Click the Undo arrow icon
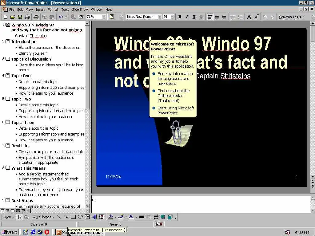315x236 pixels. (x=61, y=17)
